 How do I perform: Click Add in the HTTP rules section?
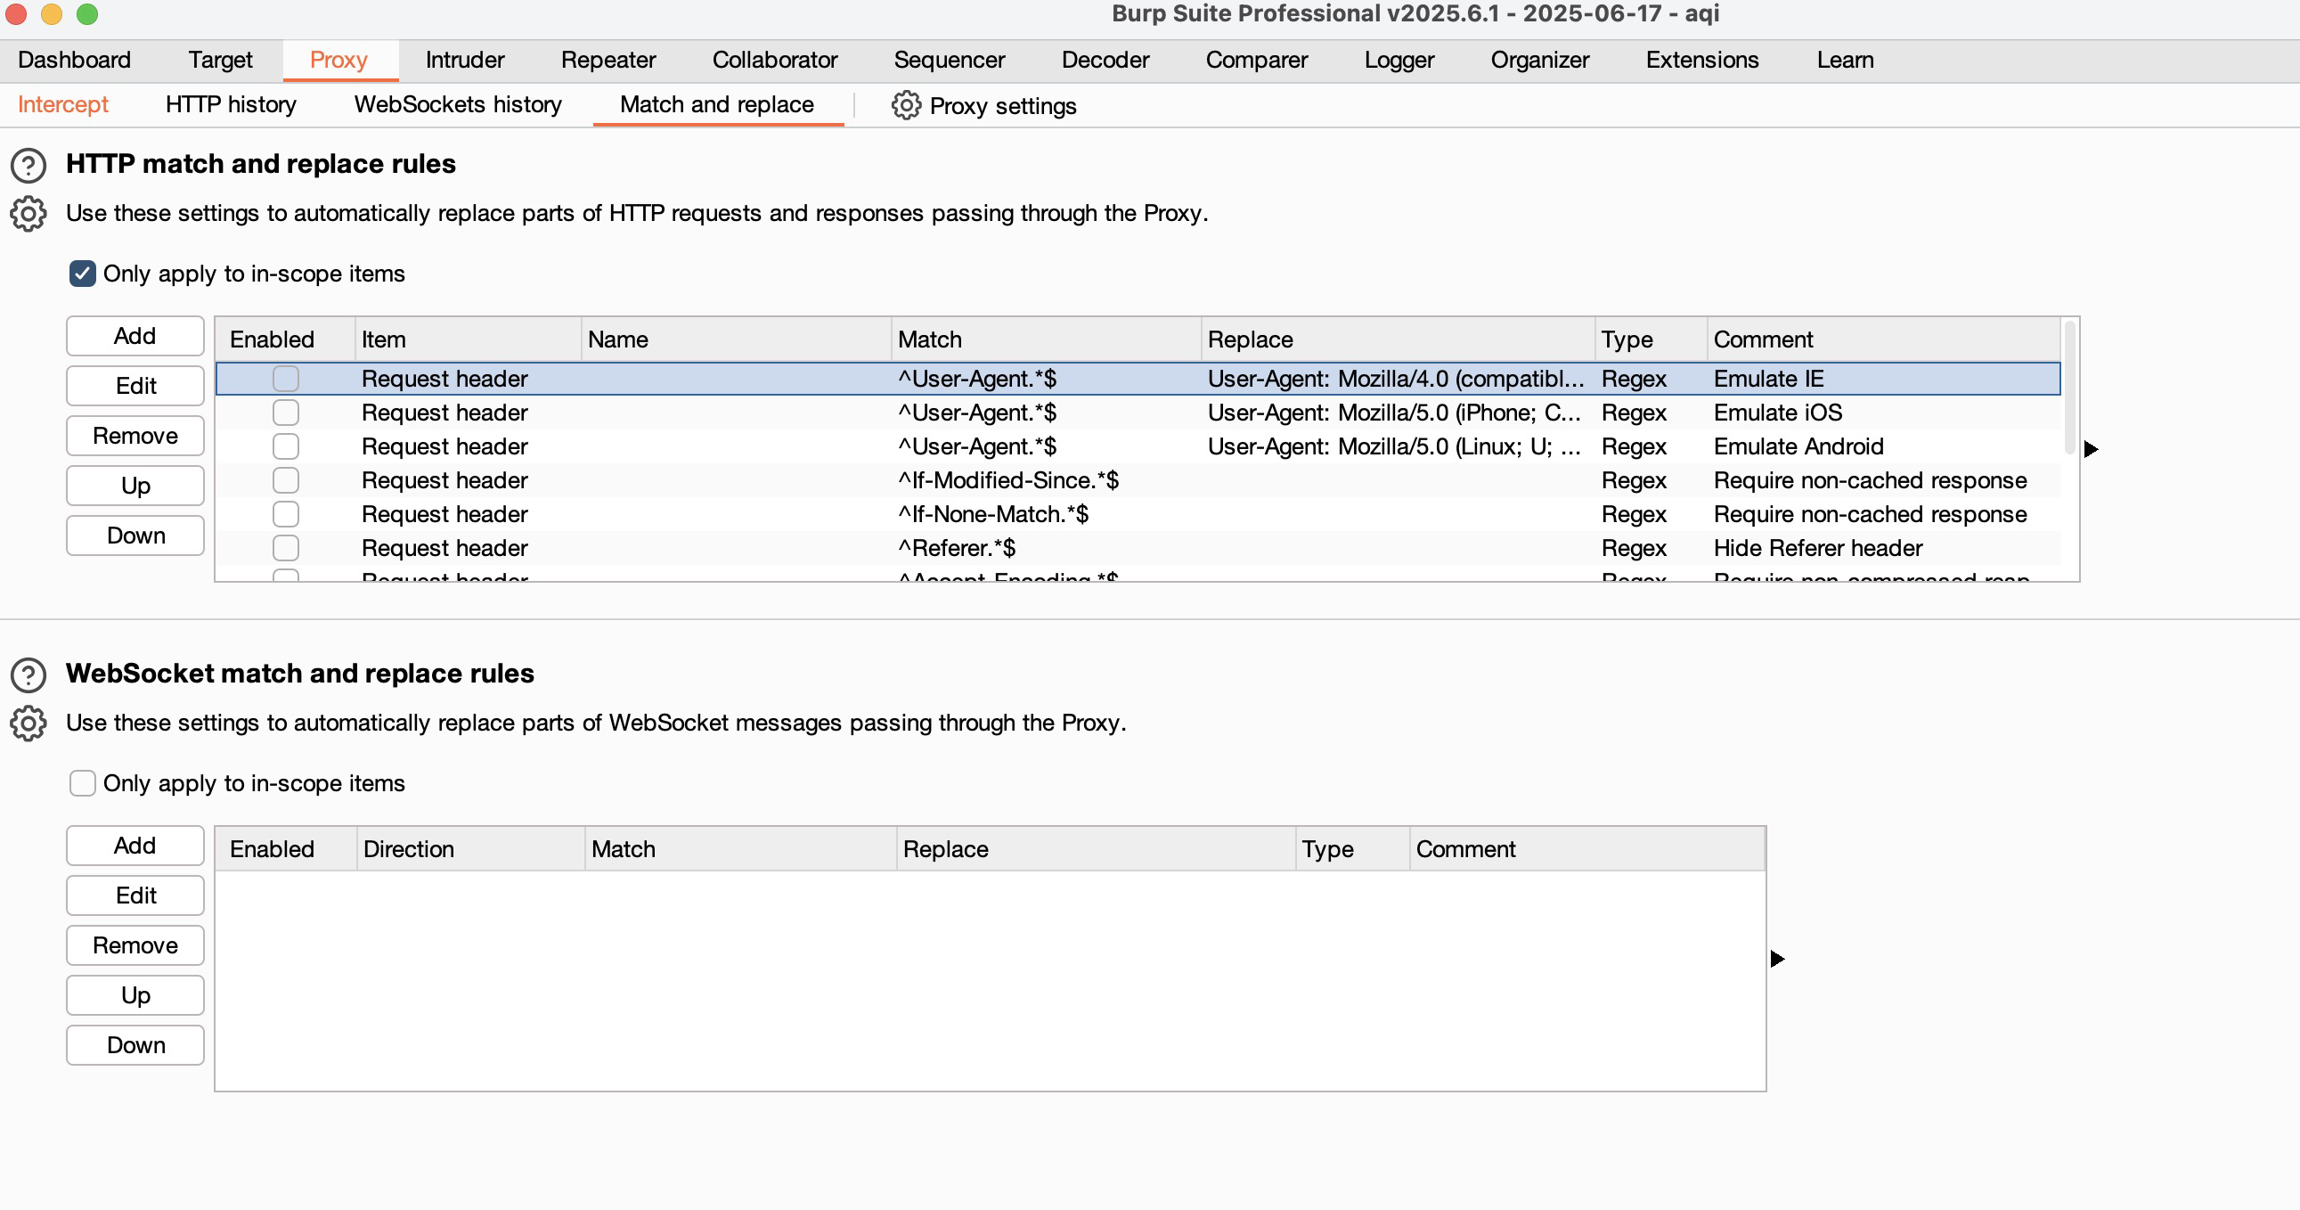134,336
